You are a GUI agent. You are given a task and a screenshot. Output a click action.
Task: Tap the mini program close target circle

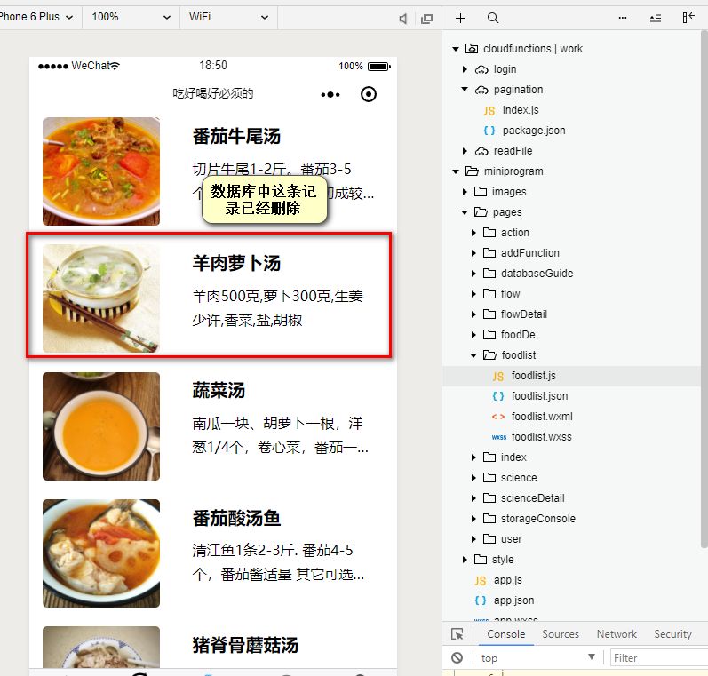pyautogui.click(x=369, y=94)
